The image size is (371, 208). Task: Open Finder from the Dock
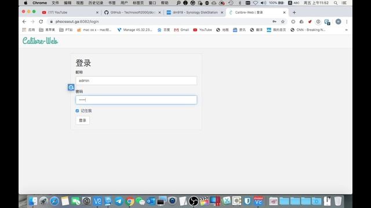pos(33,201)
